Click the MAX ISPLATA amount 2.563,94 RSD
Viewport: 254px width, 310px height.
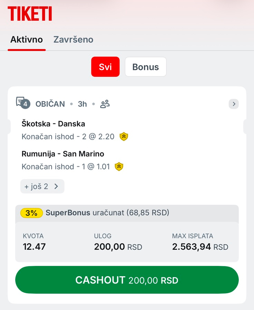click(200, 247)
